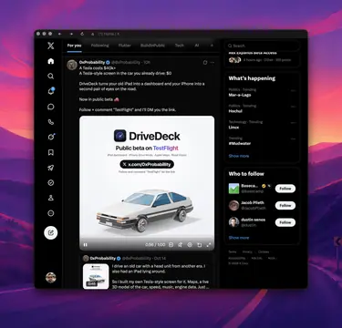Open More options on the 0xProbability post
The image size is (342, 328).
click(x=212, y=62)
